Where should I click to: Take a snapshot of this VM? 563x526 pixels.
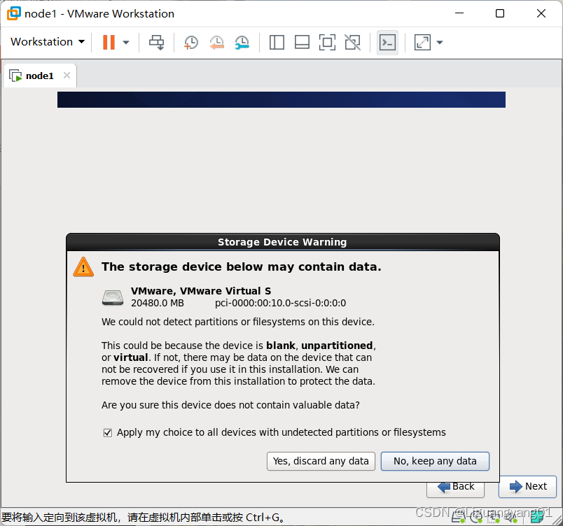point(190,42)
